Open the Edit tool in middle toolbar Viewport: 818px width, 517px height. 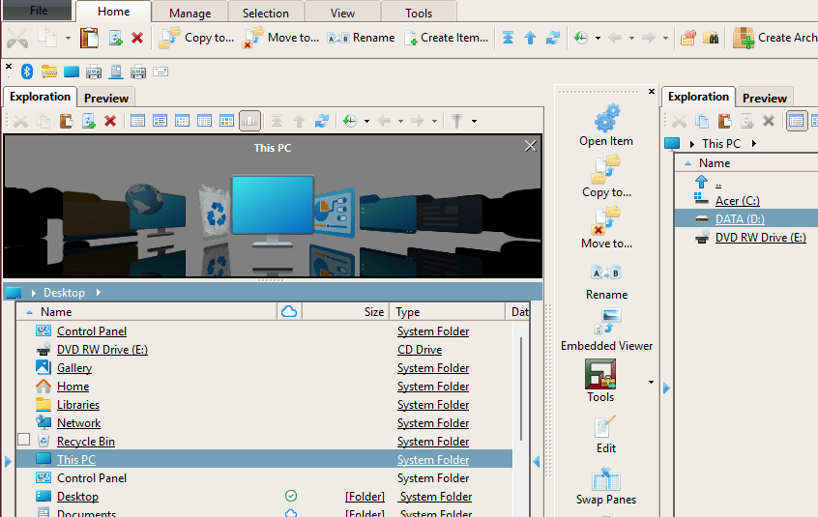[x=606, y=427]
